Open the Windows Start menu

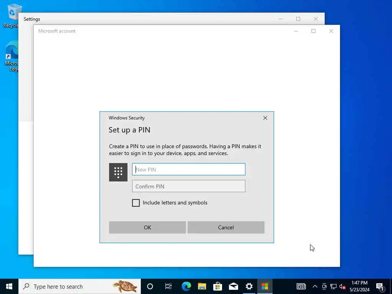tap(9, 286)
